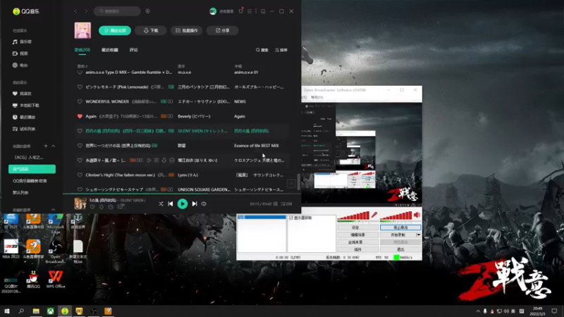Open recently played with clock icon in sidebar
The height and width of the screenshot is (317, 564).
coord(24,117)
